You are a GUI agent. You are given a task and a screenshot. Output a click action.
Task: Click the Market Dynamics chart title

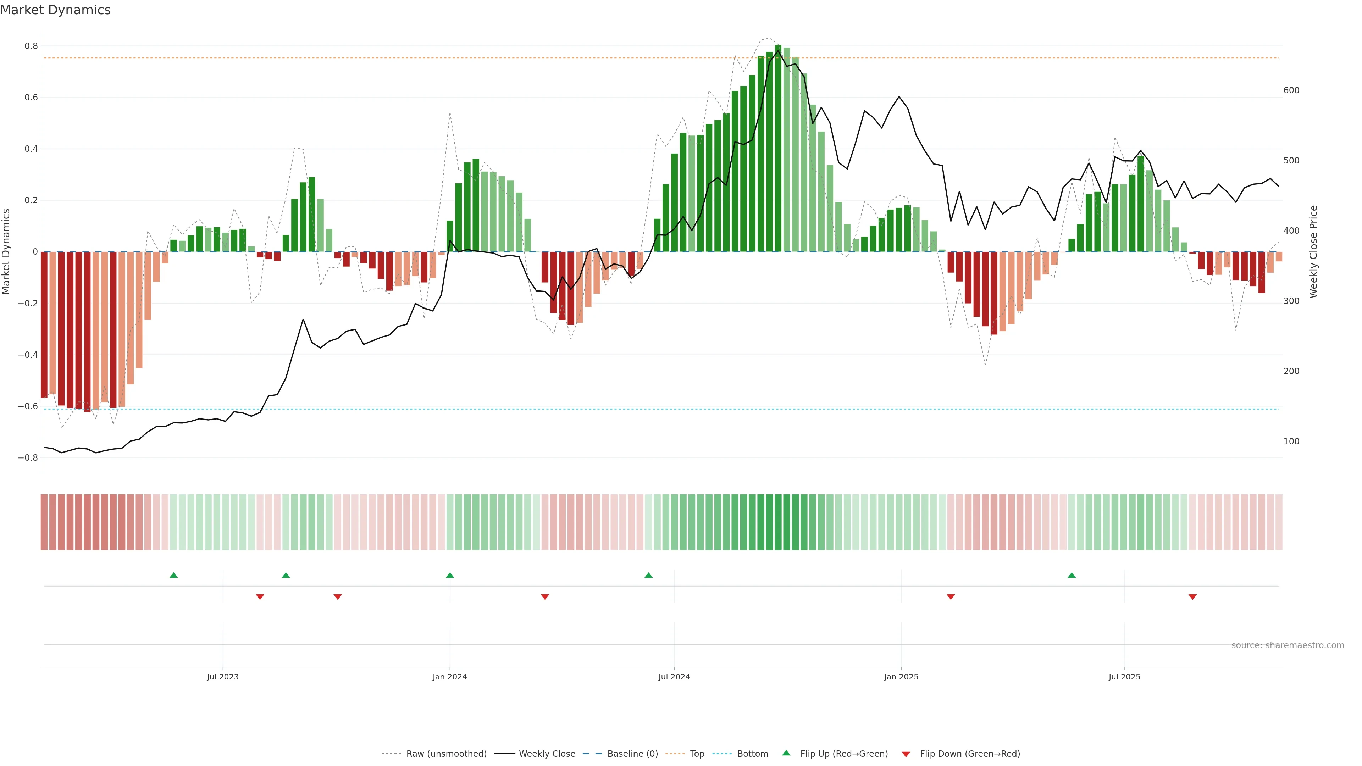56,10
